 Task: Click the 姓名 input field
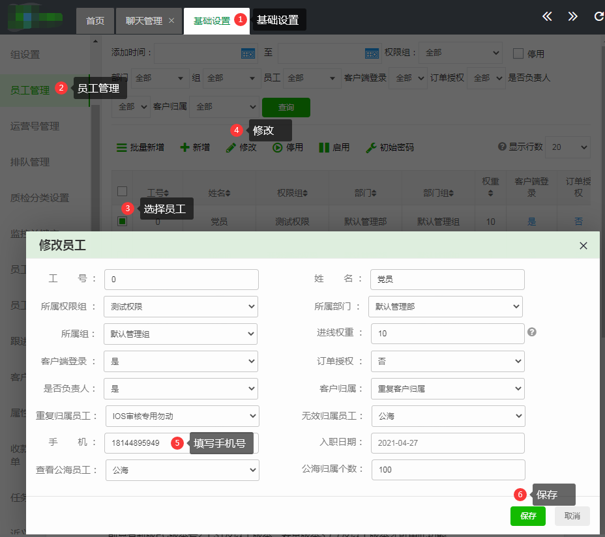(x=447, y=279)
